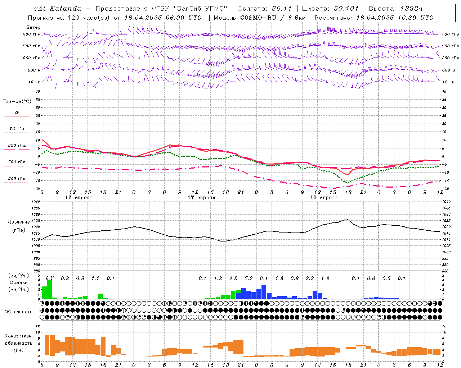
Task: Click the '(мм/3ч.)' precipitation unit label
Action: pos(19,276)
